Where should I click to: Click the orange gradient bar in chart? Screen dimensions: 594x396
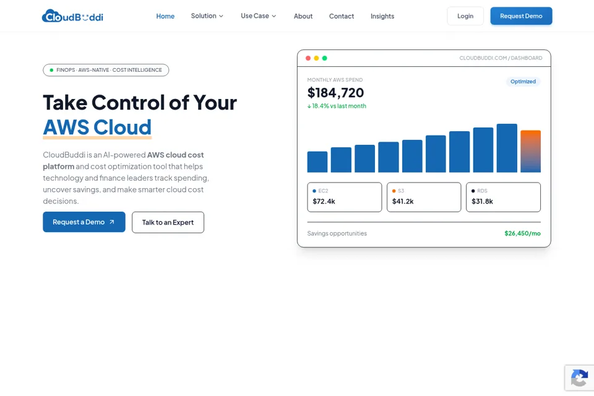[530, 151]
